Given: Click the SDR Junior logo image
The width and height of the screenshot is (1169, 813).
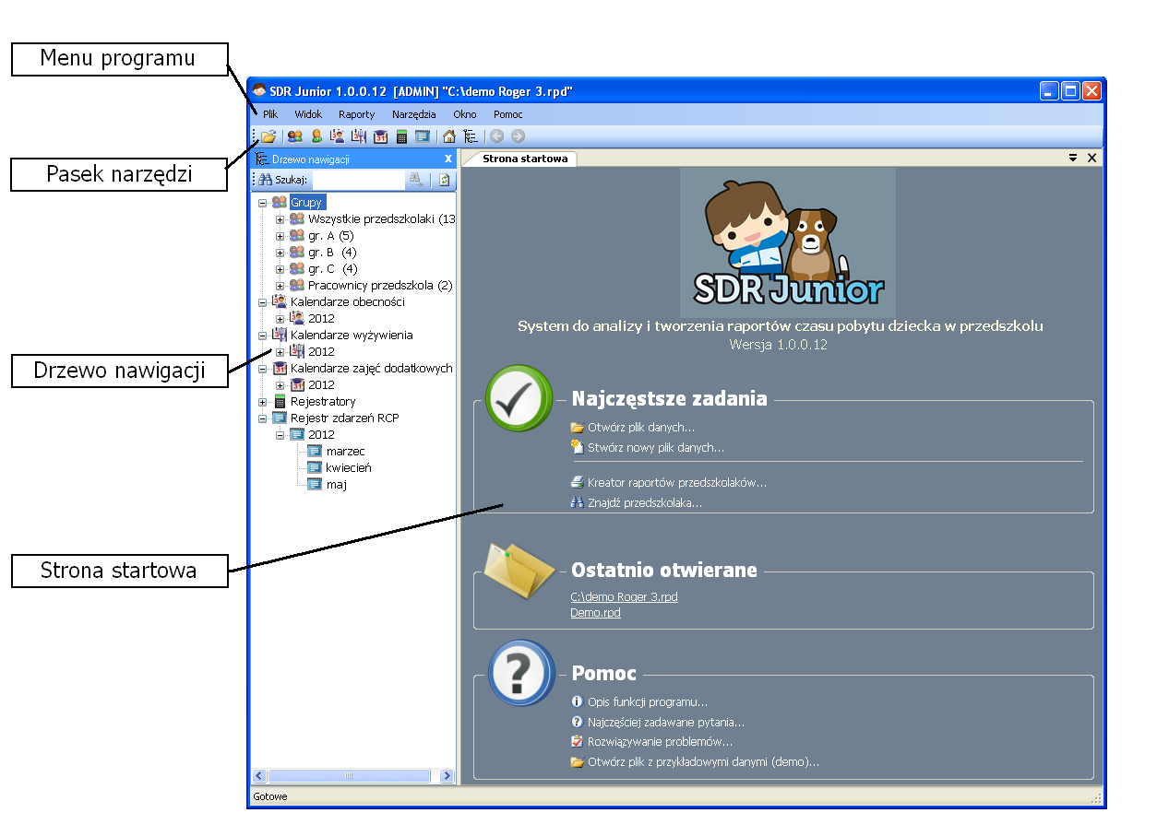Looking at the screenshot, I should pos(787,243).
